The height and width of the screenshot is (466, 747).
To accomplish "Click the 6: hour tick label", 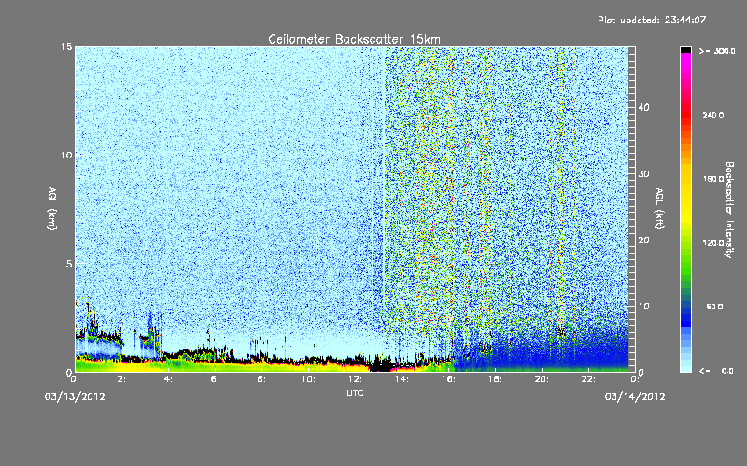I will click(216, 379).
